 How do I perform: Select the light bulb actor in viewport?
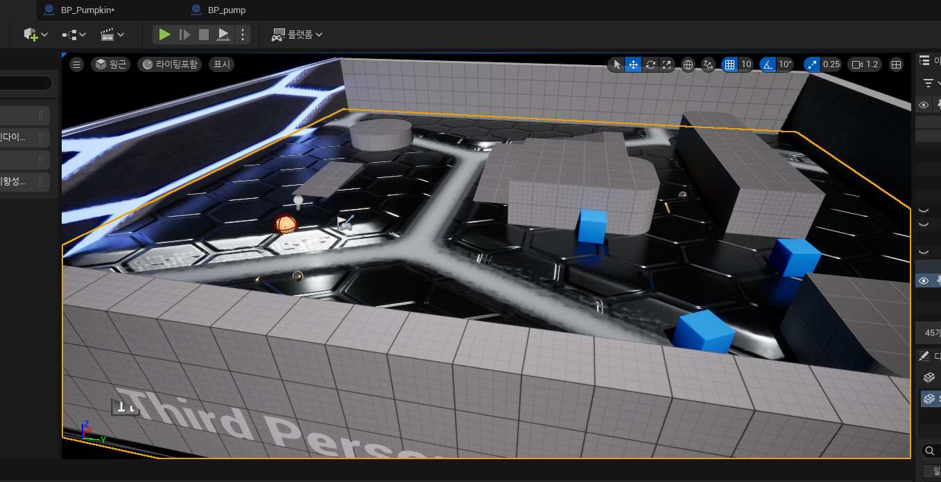pyautogui.click(x=298, y=202)
